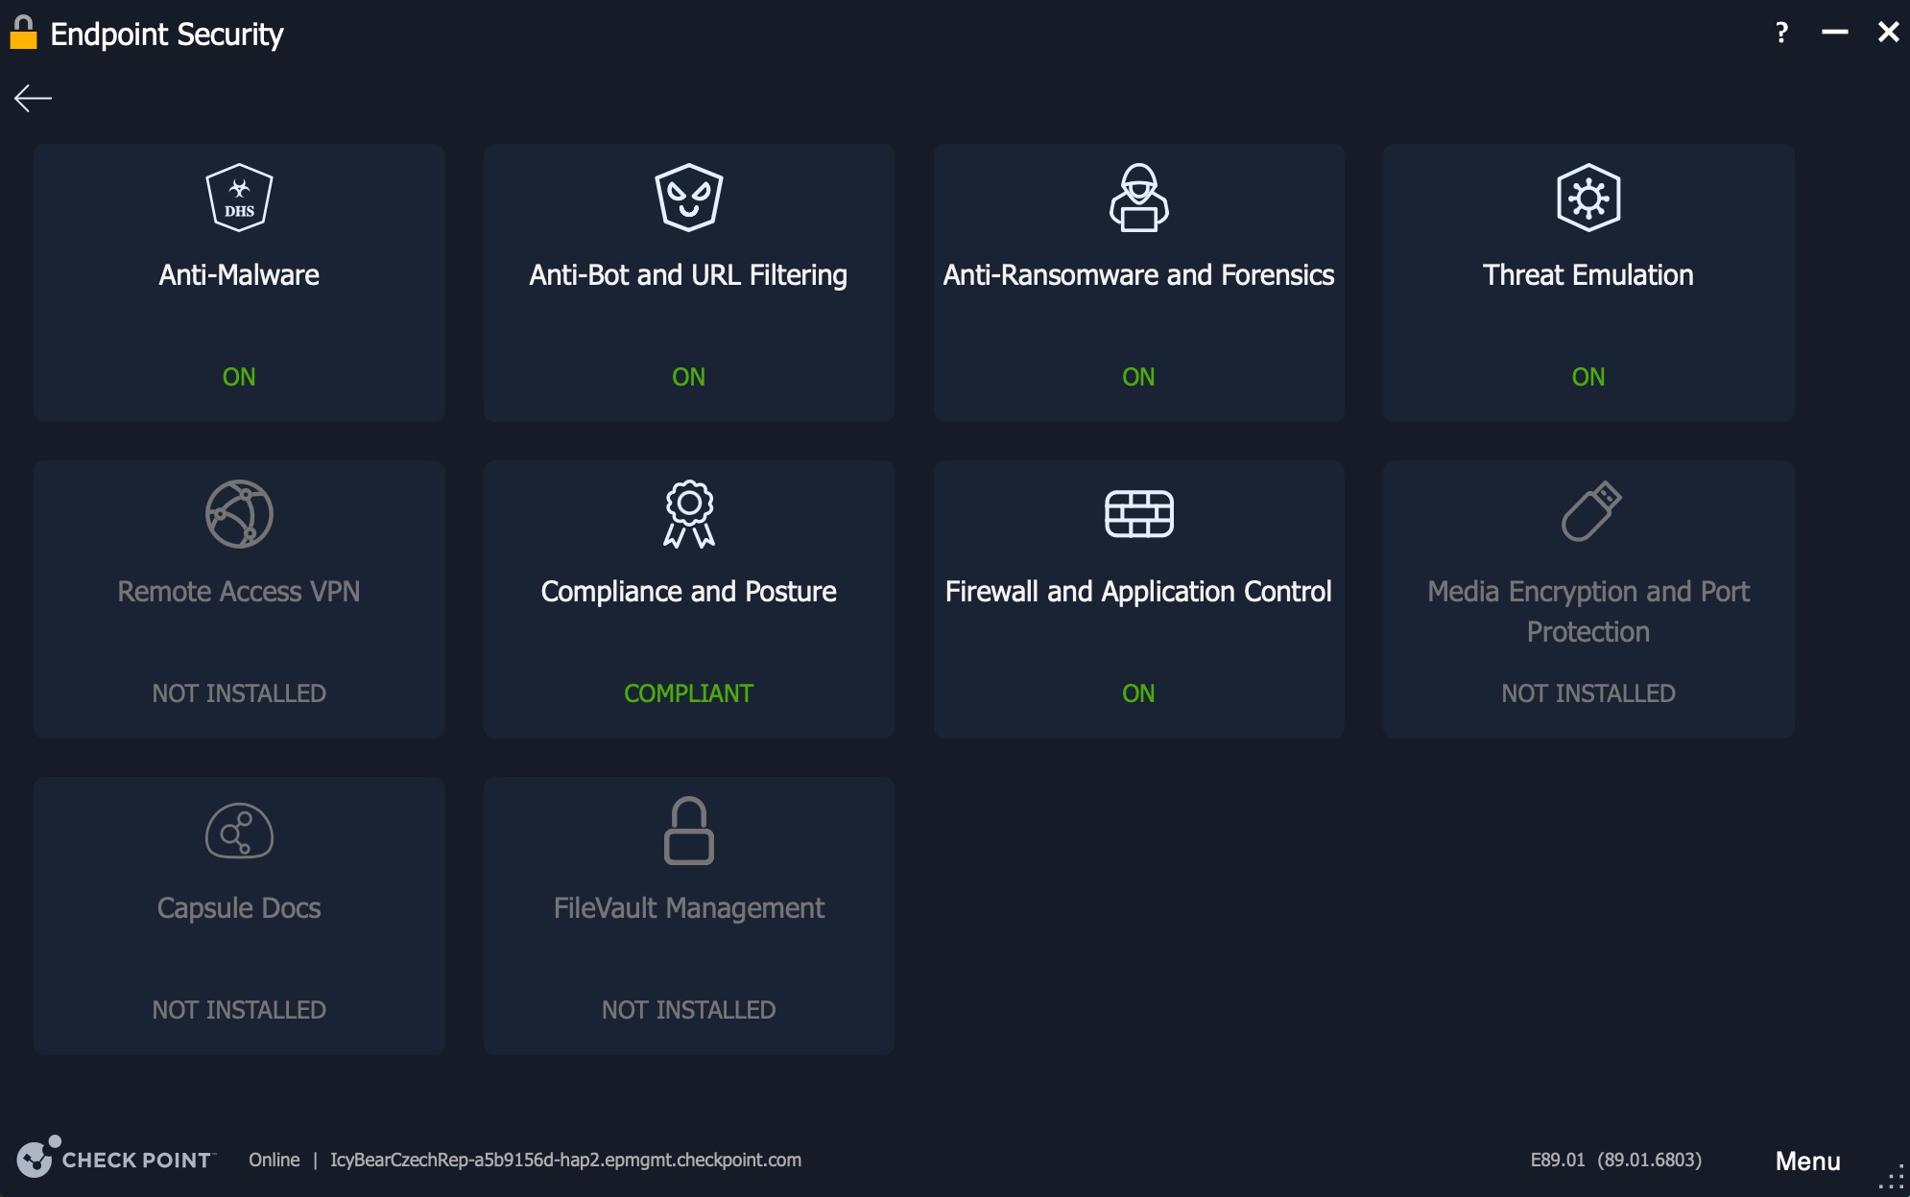Select the Remote Access VPN label
Image resolution: width=1910 pixels, height=1197 pixels.
click(x=239, y=592)
